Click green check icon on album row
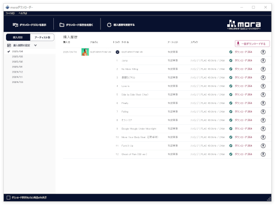The height and width of the screenshot is (205, 275). pyautogui.click(x=231, y=52)
